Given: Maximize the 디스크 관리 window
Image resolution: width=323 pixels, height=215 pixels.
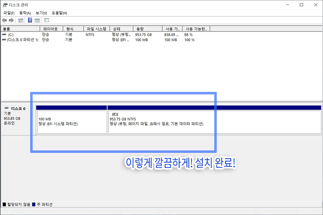Looking at the screenshot, I should click(x=301, y=5).
